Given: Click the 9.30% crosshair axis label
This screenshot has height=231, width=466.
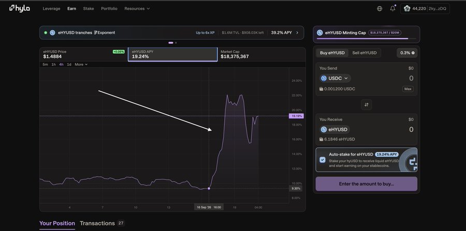Looking at the screenshot, I should tap(296, 189).
